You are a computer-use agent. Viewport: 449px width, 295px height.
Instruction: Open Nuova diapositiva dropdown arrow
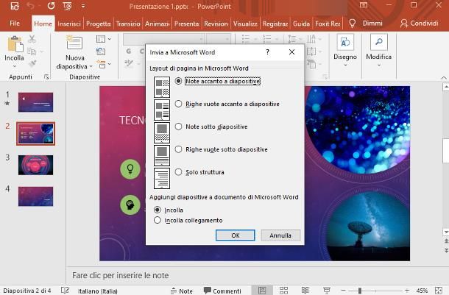pyautogui.click(x=91, y=66)
